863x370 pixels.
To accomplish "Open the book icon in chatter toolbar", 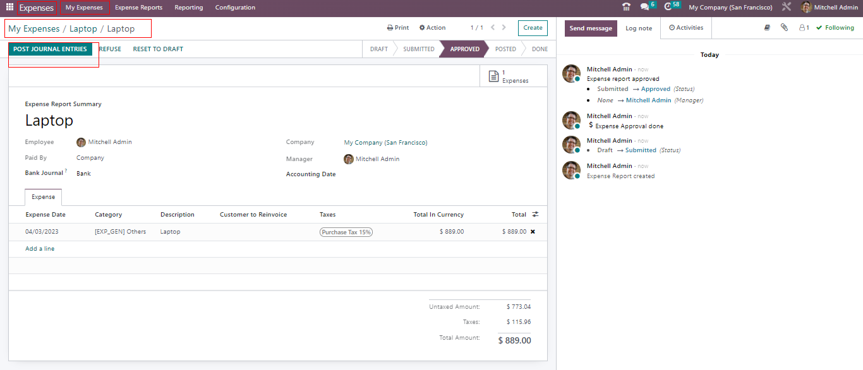I will [x=767, y=28].
